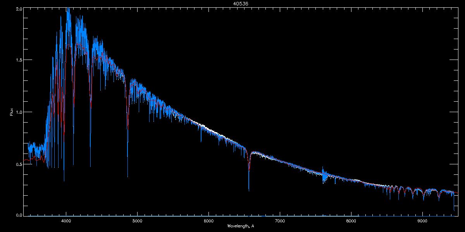
Task: Click the 8000 wavelength tick label
Action: [x=351, y=221]
